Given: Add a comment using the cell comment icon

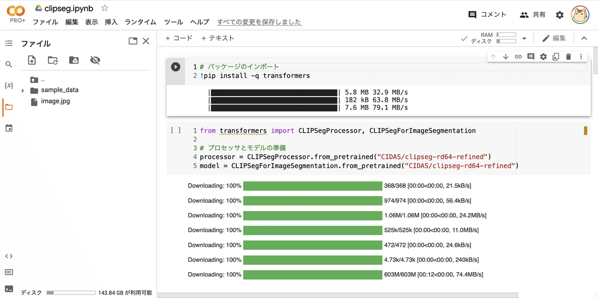Looking at the screenshot, I should tap(530, 56).
